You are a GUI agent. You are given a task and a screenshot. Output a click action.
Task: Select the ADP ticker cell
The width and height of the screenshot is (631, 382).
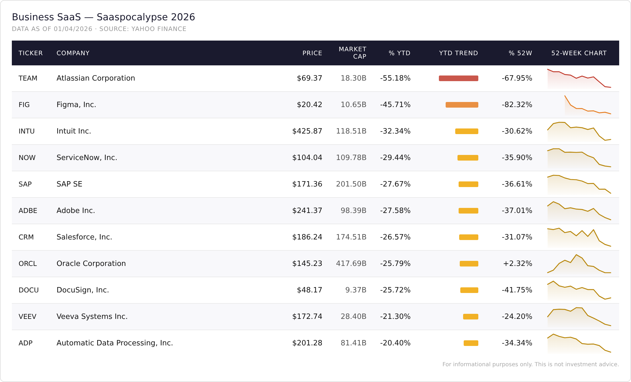[x=25, y=343]
